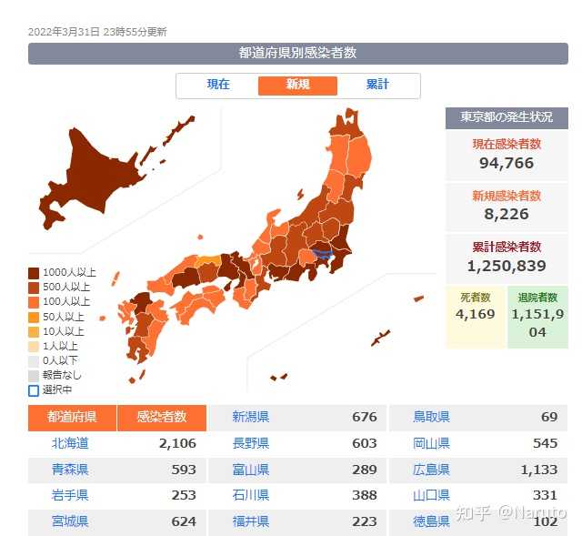
Task: Open the 岡山県 link
Action: click(431, 443)
